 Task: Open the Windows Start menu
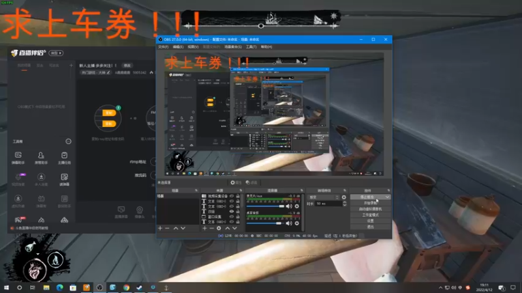7,287
